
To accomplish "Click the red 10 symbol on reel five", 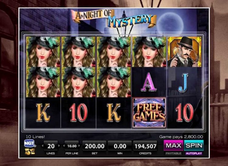I will click(x=185, y=113).
